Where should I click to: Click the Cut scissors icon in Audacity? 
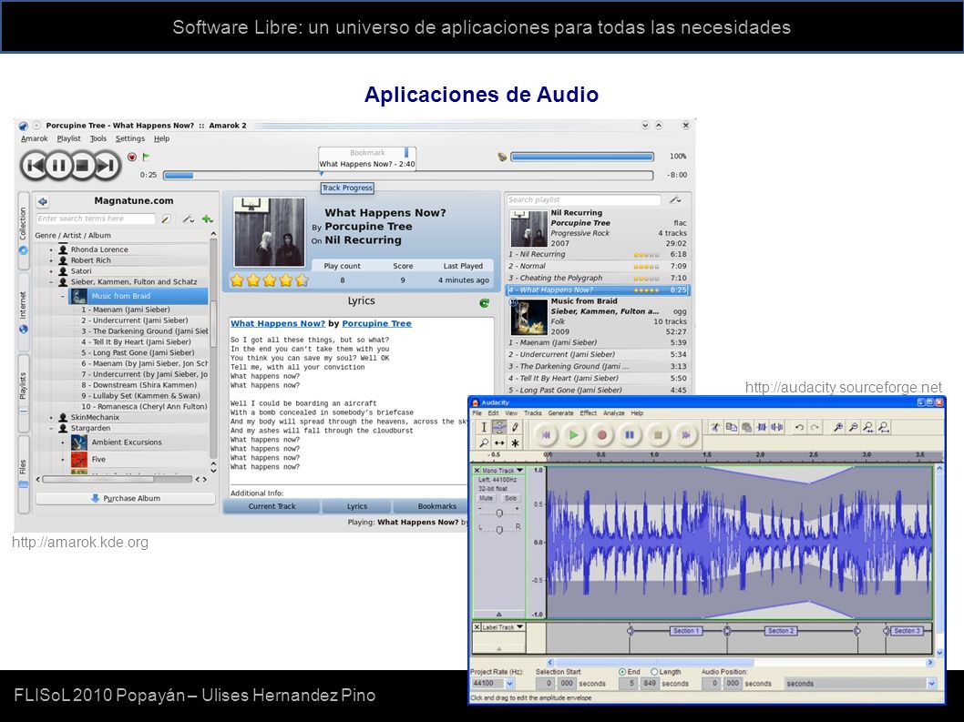point(715,427)
